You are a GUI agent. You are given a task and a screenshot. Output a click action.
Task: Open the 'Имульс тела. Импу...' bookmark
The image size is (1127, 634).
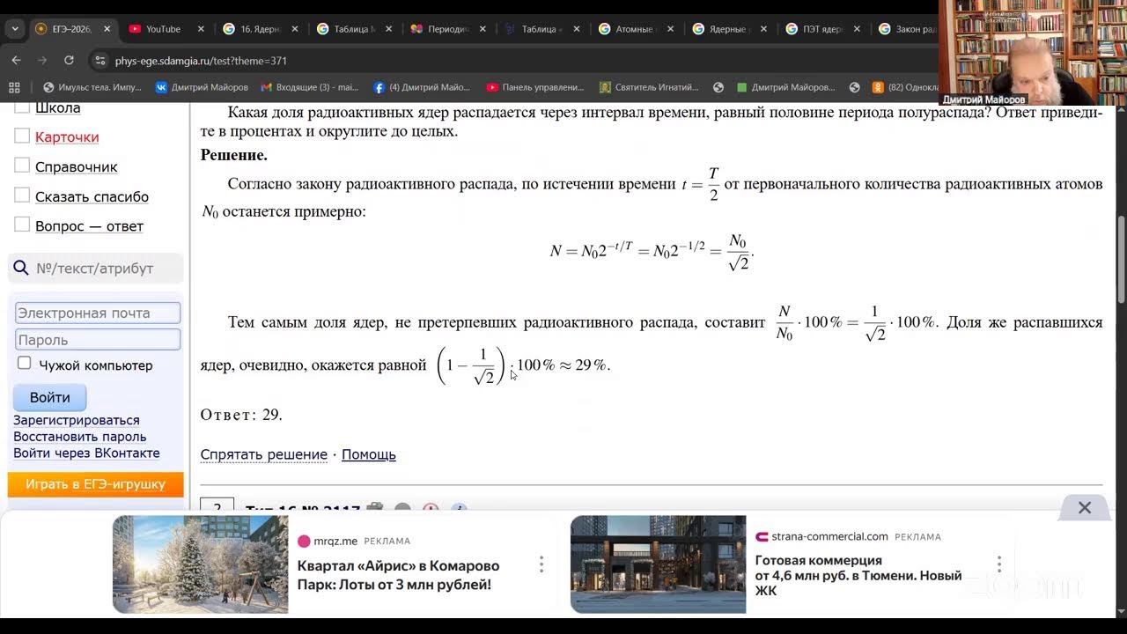click(92, 87)
